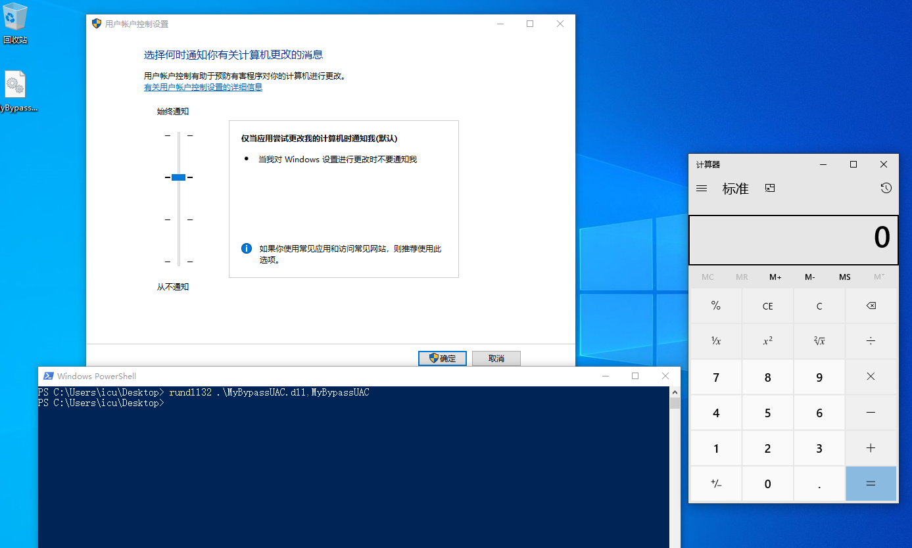
Task: Click the rundll32 command line in PowerShell
Action: pos(204,392)
